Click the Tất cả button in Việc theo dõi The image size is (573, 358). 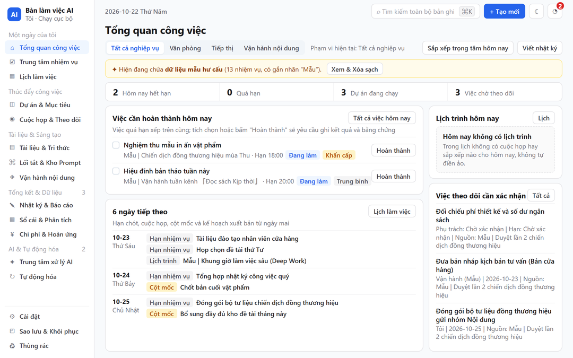[x=541, y=195]
